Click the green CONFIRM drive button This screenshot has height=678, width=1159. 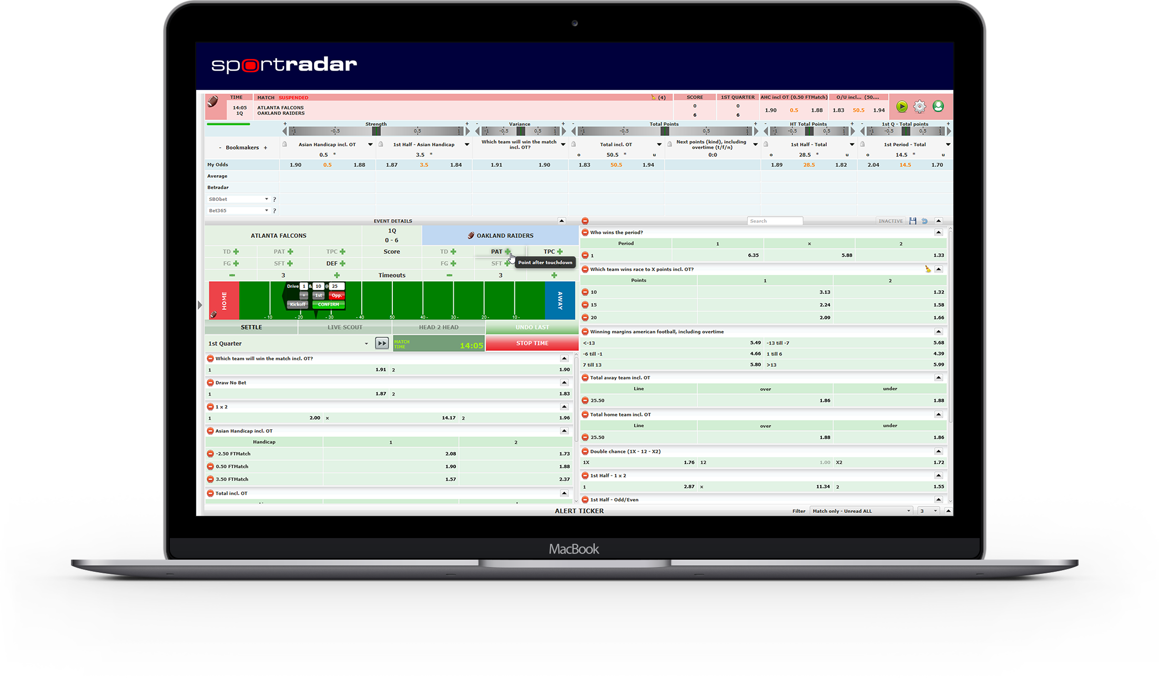pyautogui.click(x=328, y=305)
